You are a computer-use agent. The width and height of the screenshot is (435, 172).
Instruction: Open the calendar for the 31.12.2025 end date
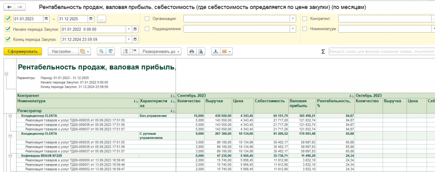click(x=91, y=19)
